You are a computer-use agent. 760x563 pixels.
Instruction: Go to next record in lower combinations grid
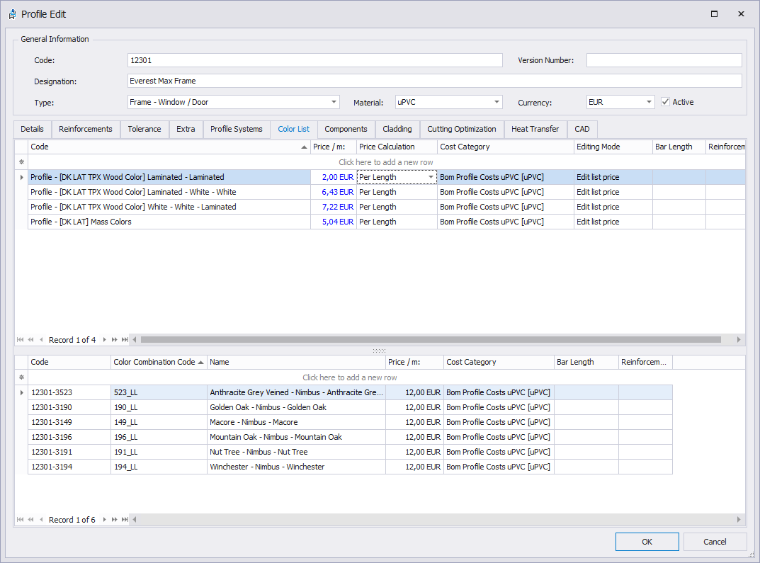tap(105, 520)
